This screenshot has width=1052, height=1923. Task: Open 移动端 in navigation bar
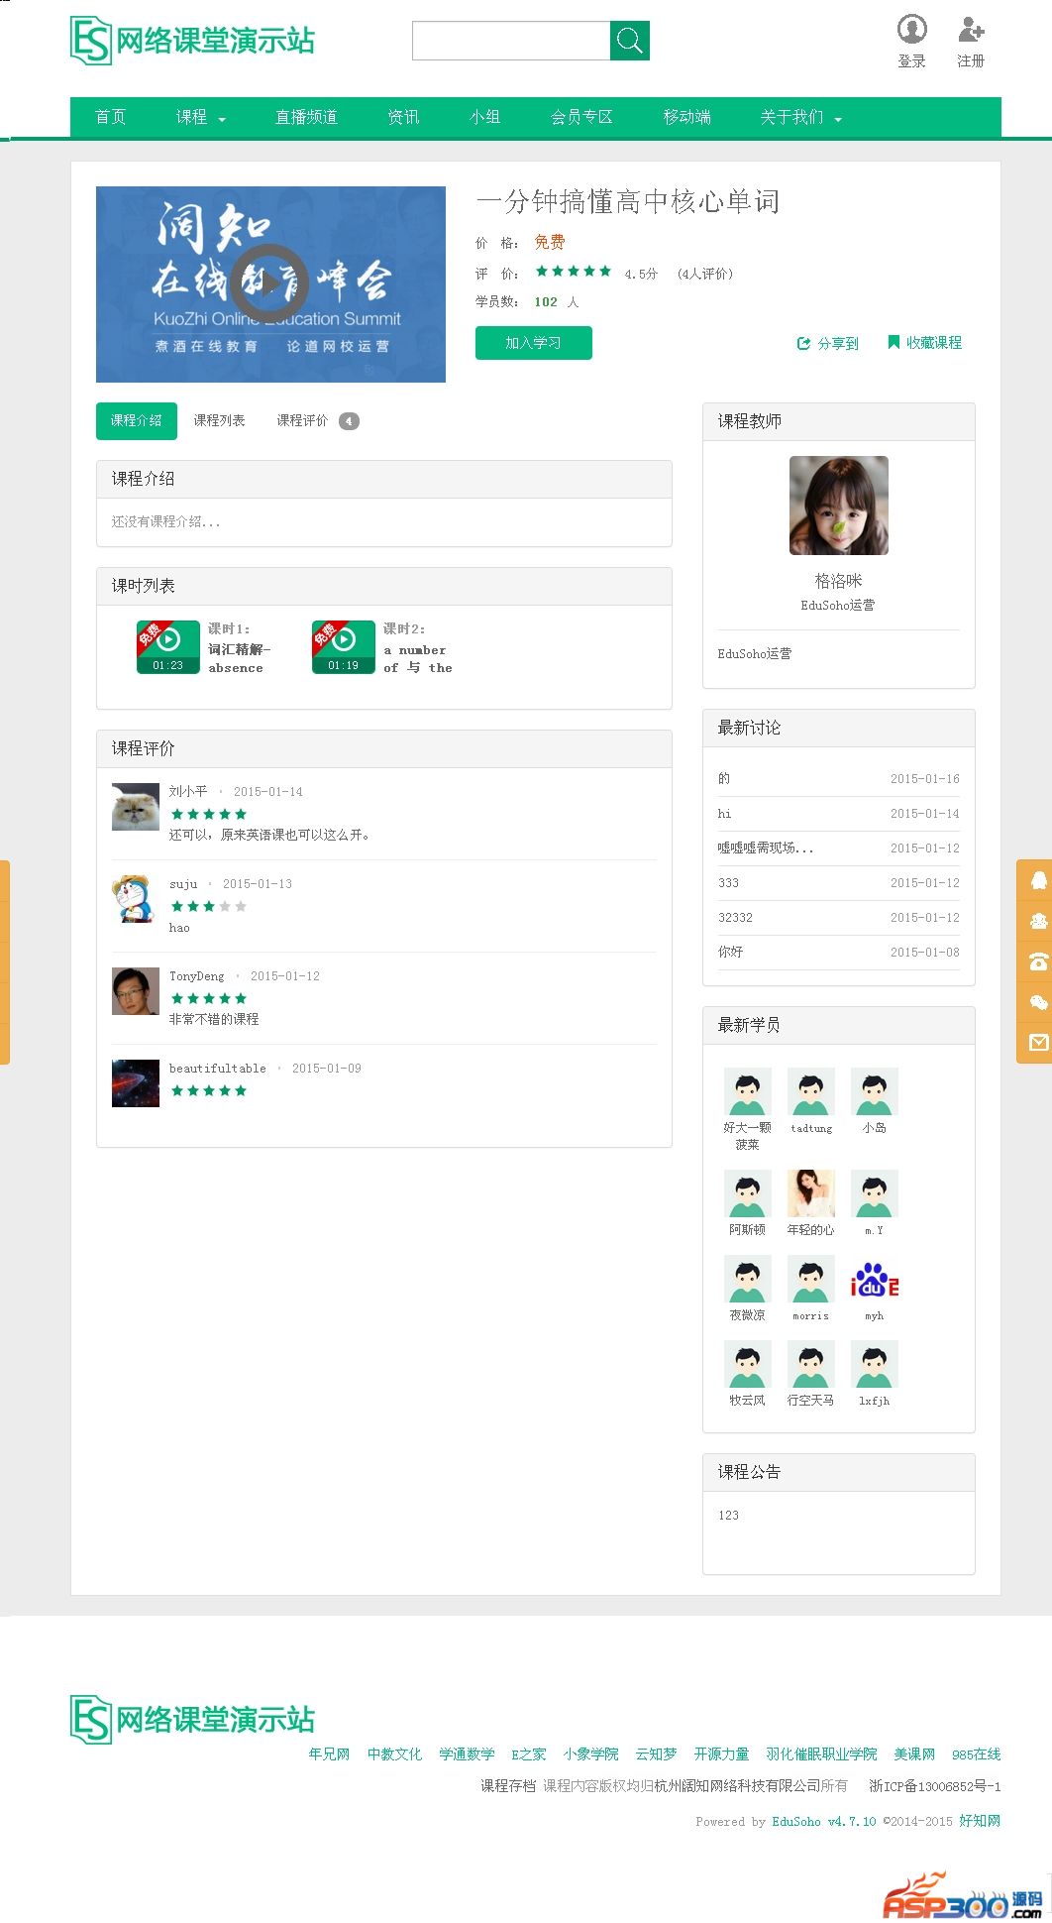click(x=686, y=117)
